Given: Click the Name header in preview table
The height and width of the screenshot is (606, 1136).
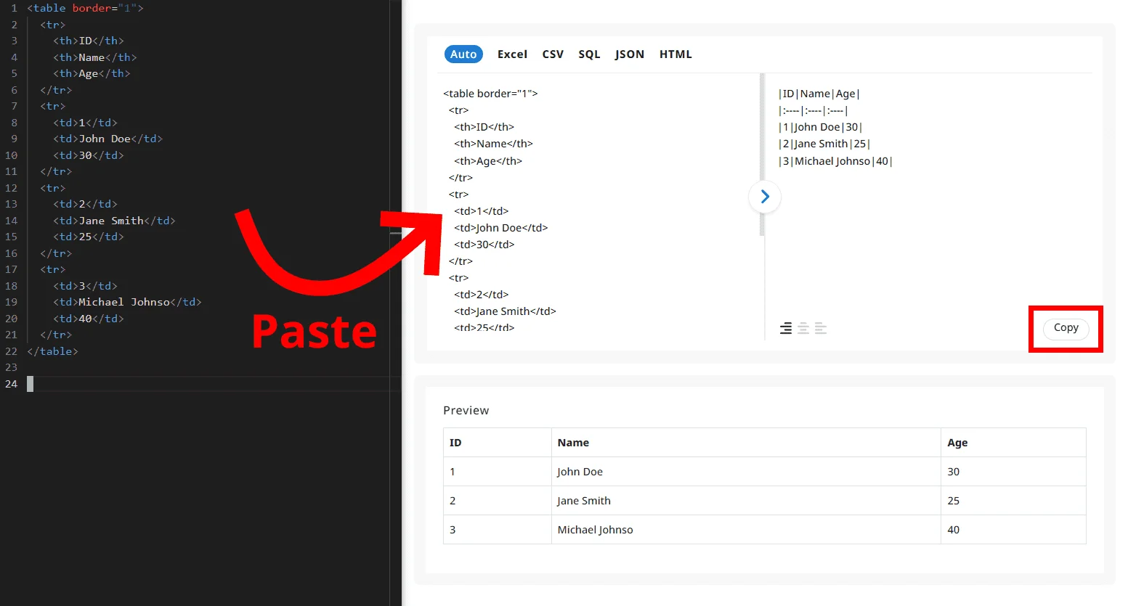Looking at the screenshot, I should pyautogui.click(x=746, y=443).
